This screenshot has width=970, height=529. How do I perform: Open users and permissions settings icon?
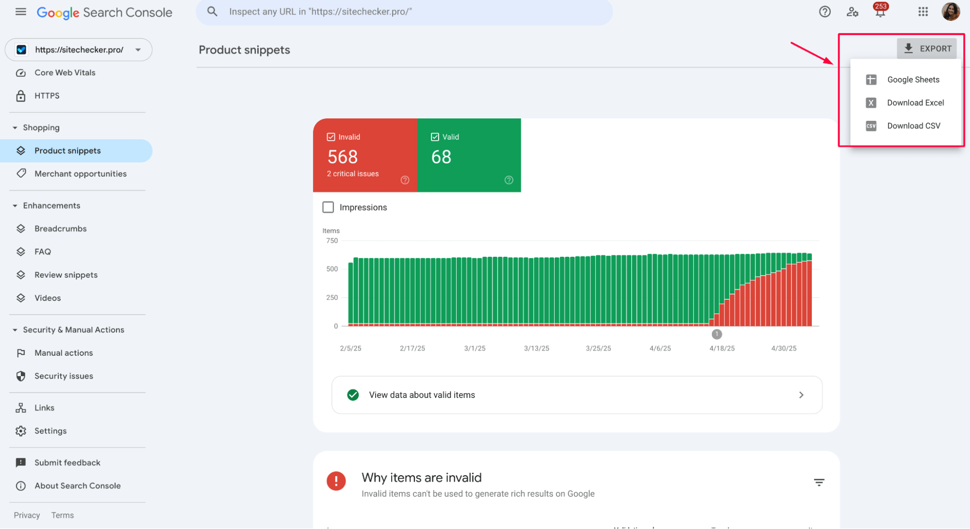tap(852, 12)
